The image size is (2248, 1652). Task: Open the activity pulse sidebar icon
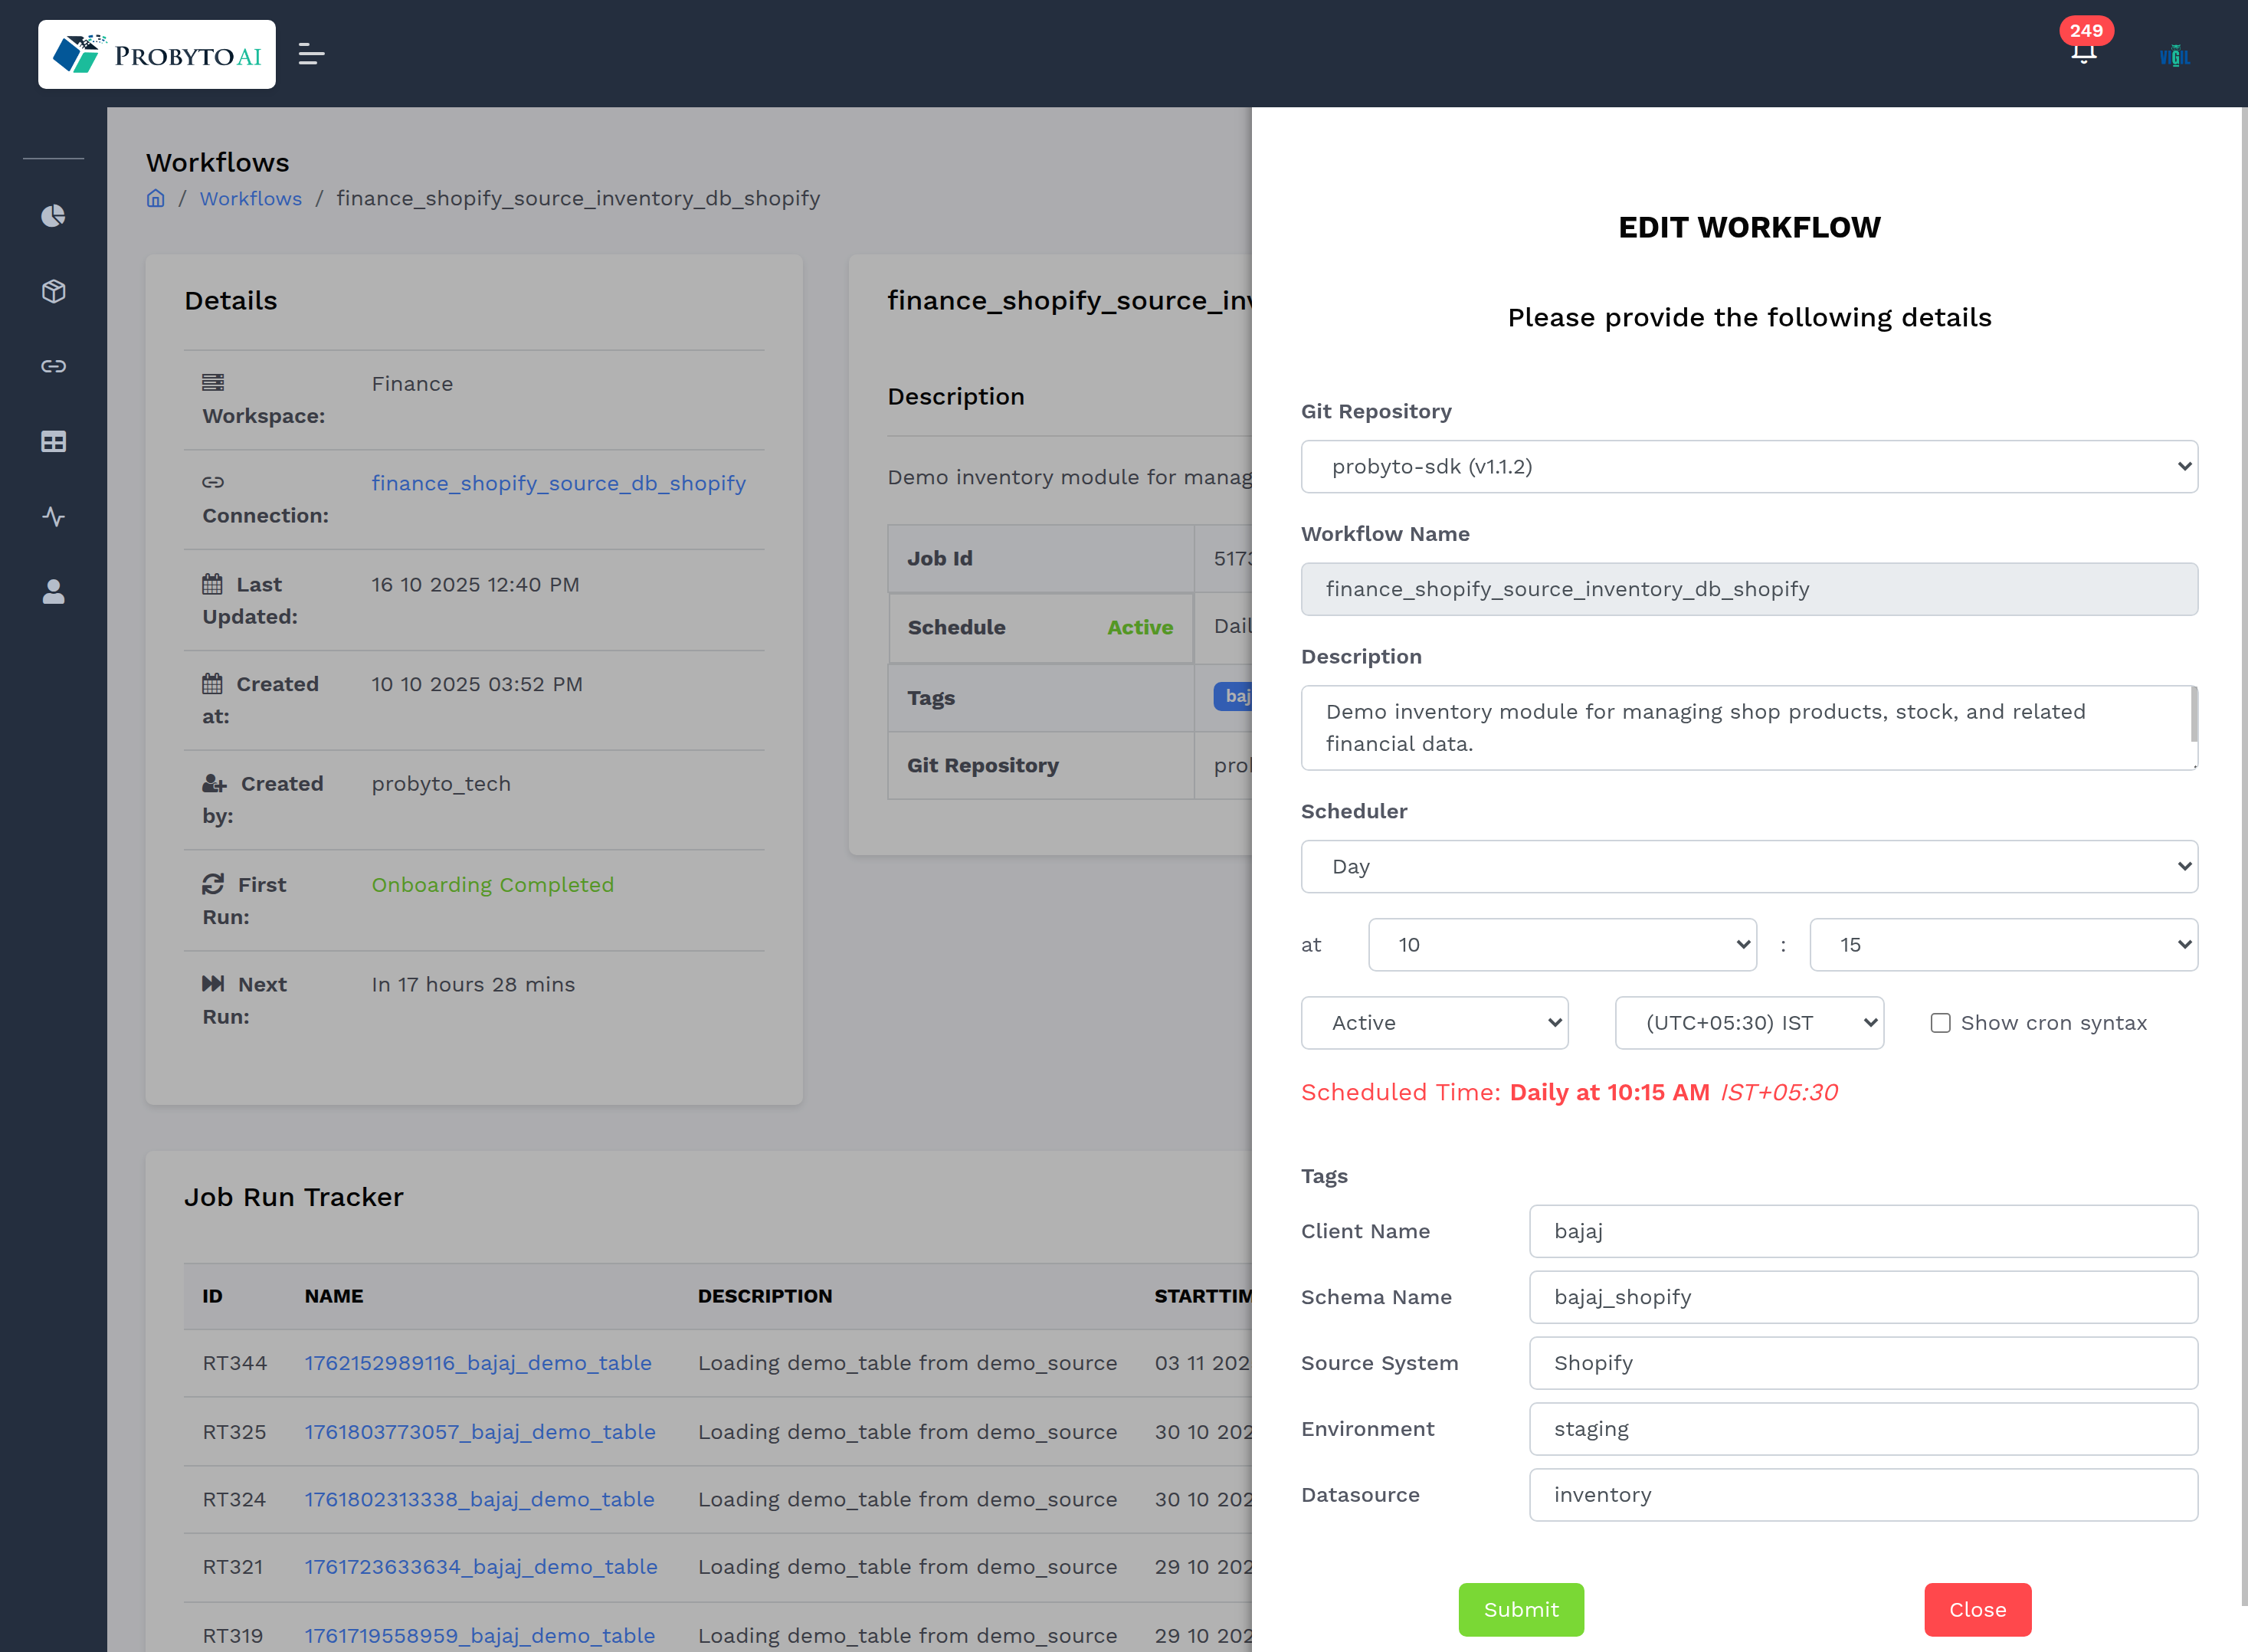pyautogui.click(x=53, y=517)
